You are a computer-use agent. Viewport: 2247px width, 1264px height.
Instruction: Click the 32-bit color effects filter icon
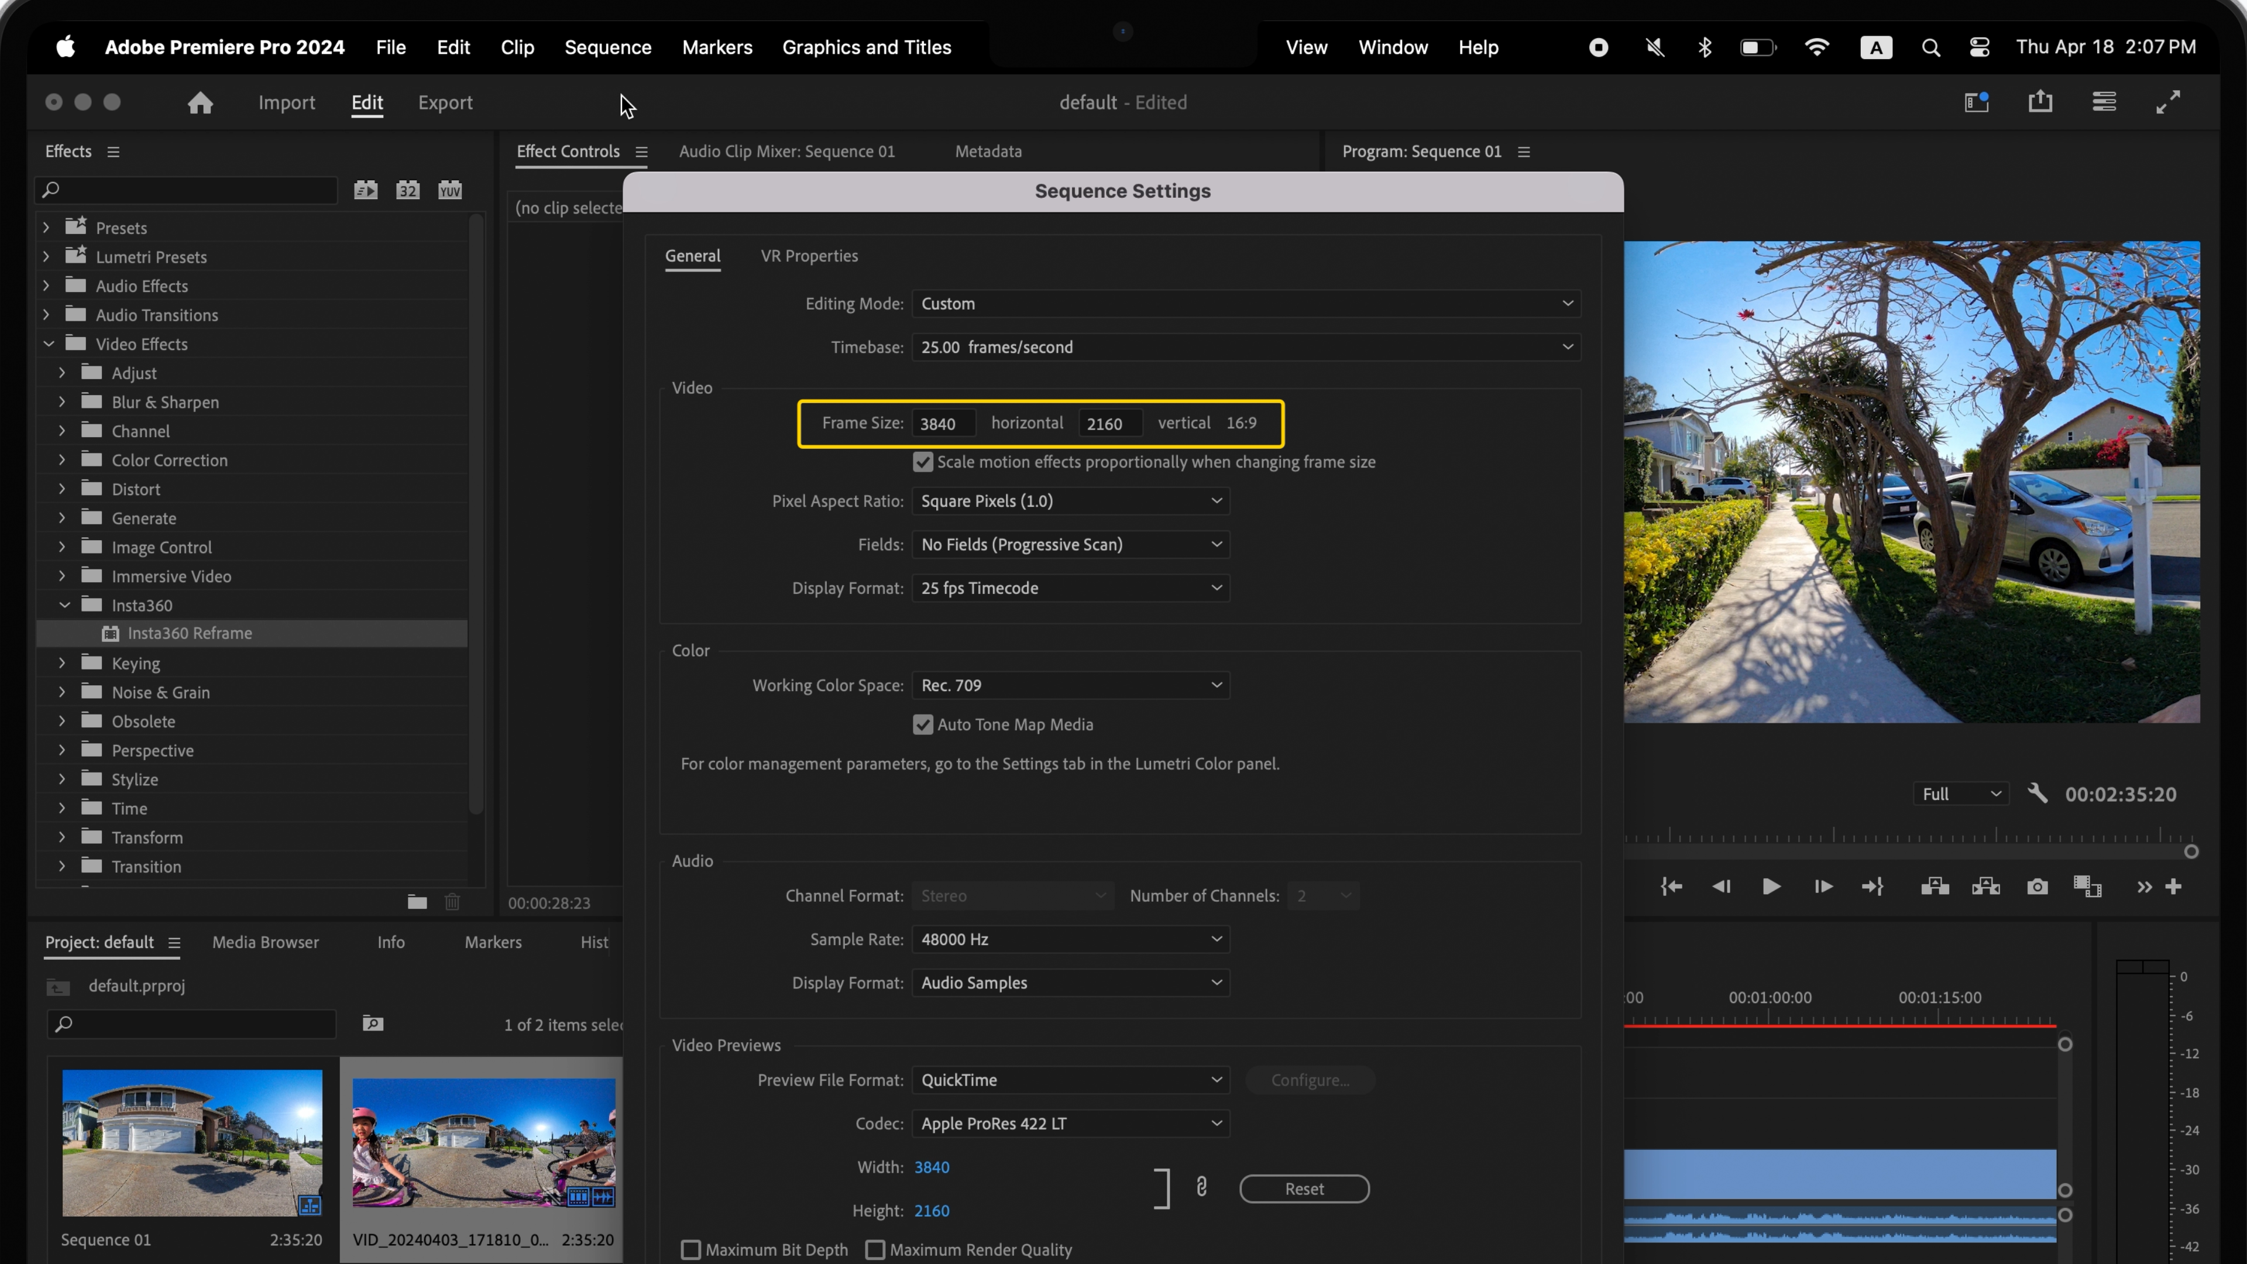click(407, 189)
